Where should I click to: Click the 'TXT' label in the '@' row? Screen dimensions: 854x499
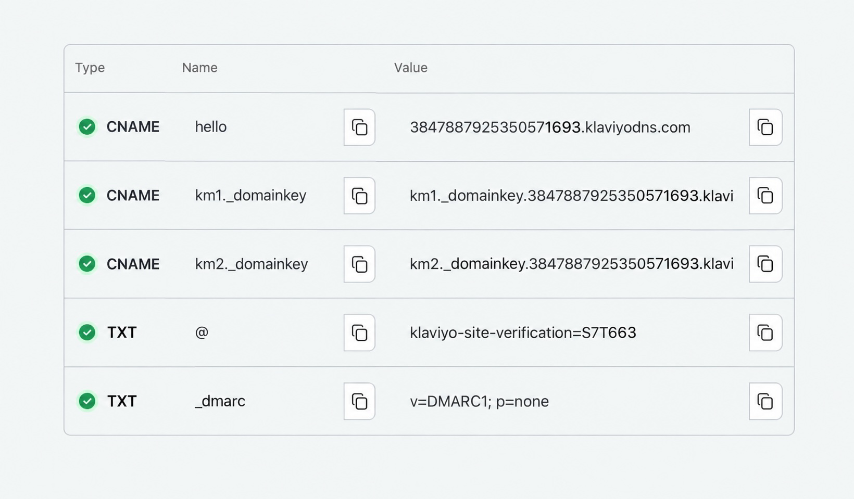122,332
